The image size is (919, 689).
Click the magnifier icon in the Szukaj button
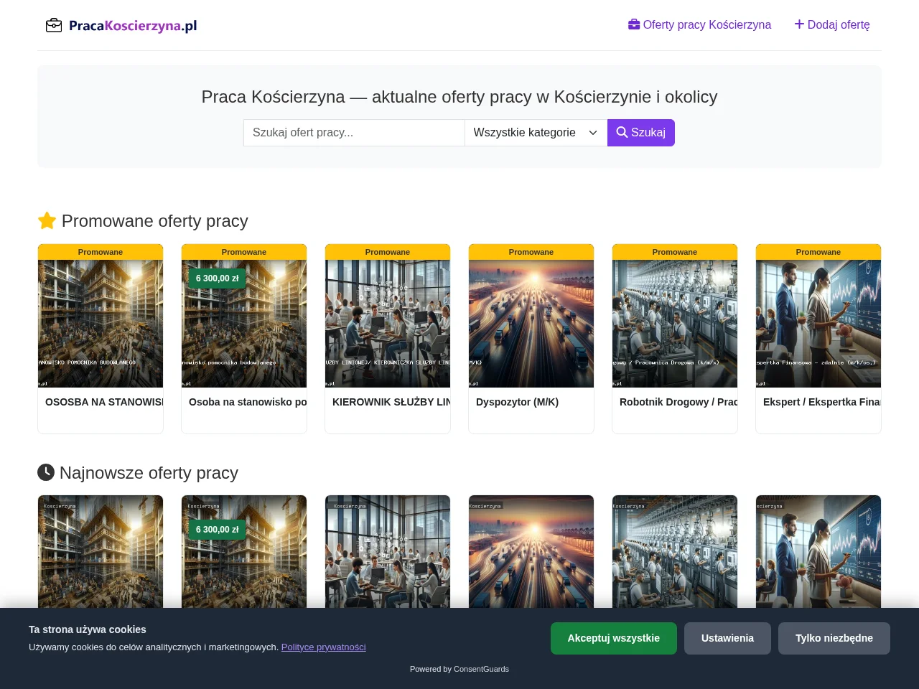[x=622, y=132]
